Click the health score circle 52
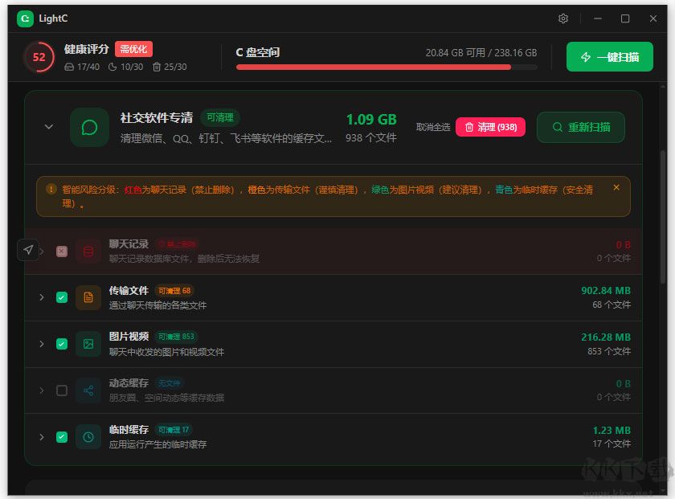Viewport: 675px width, 499px height. point(39,57)
